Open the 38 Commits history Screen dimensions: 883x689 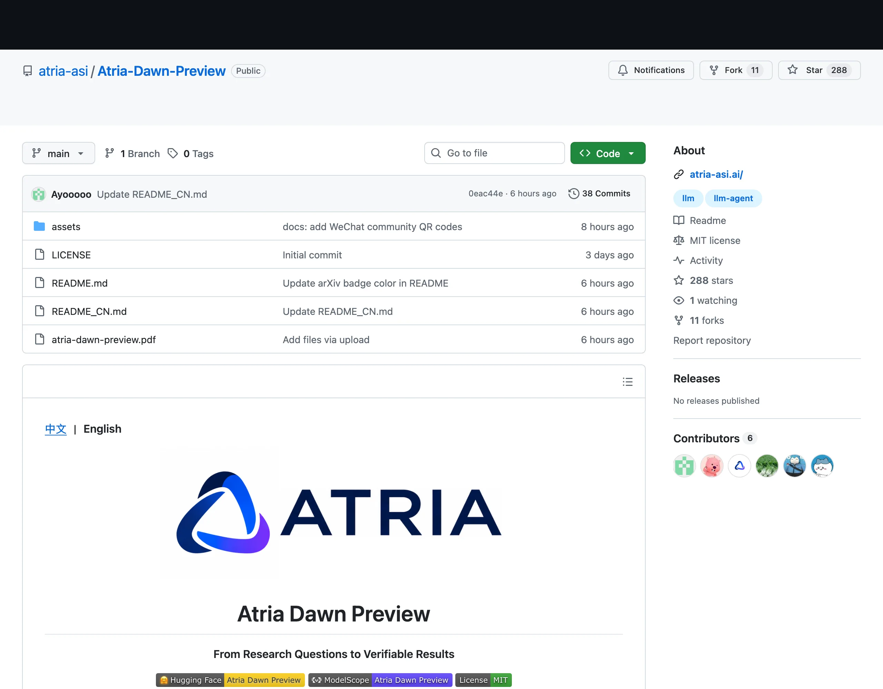pyautogui.click(x=599, y=194)
